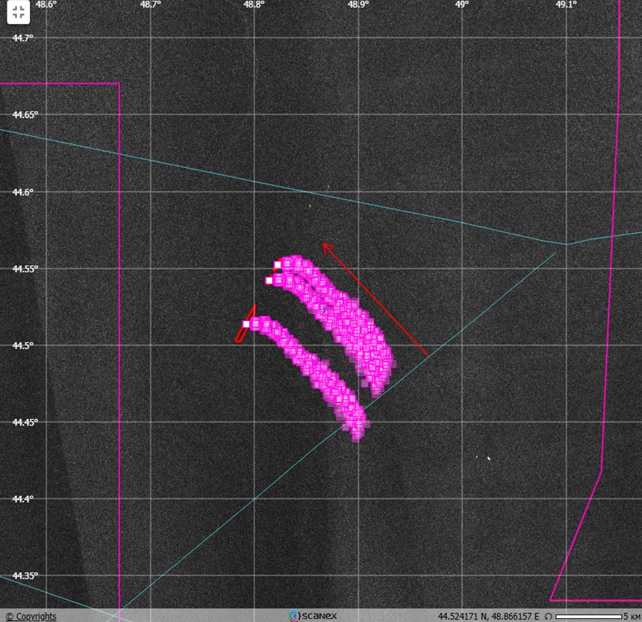Click the cursor coordinates readout text
The height and width of the screenshot is (622, 642).
click(487, 617)
